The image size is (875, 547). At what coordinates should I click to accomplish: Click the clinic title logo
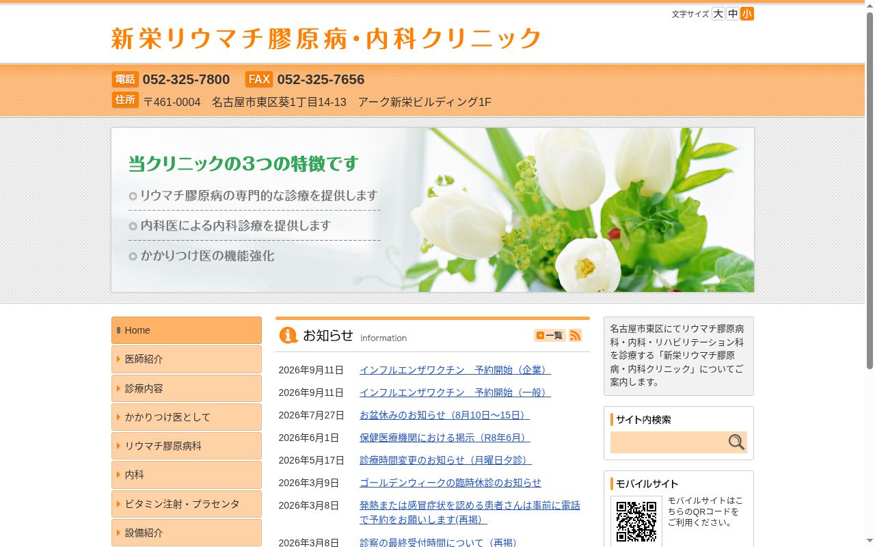(x=326, y=38)
